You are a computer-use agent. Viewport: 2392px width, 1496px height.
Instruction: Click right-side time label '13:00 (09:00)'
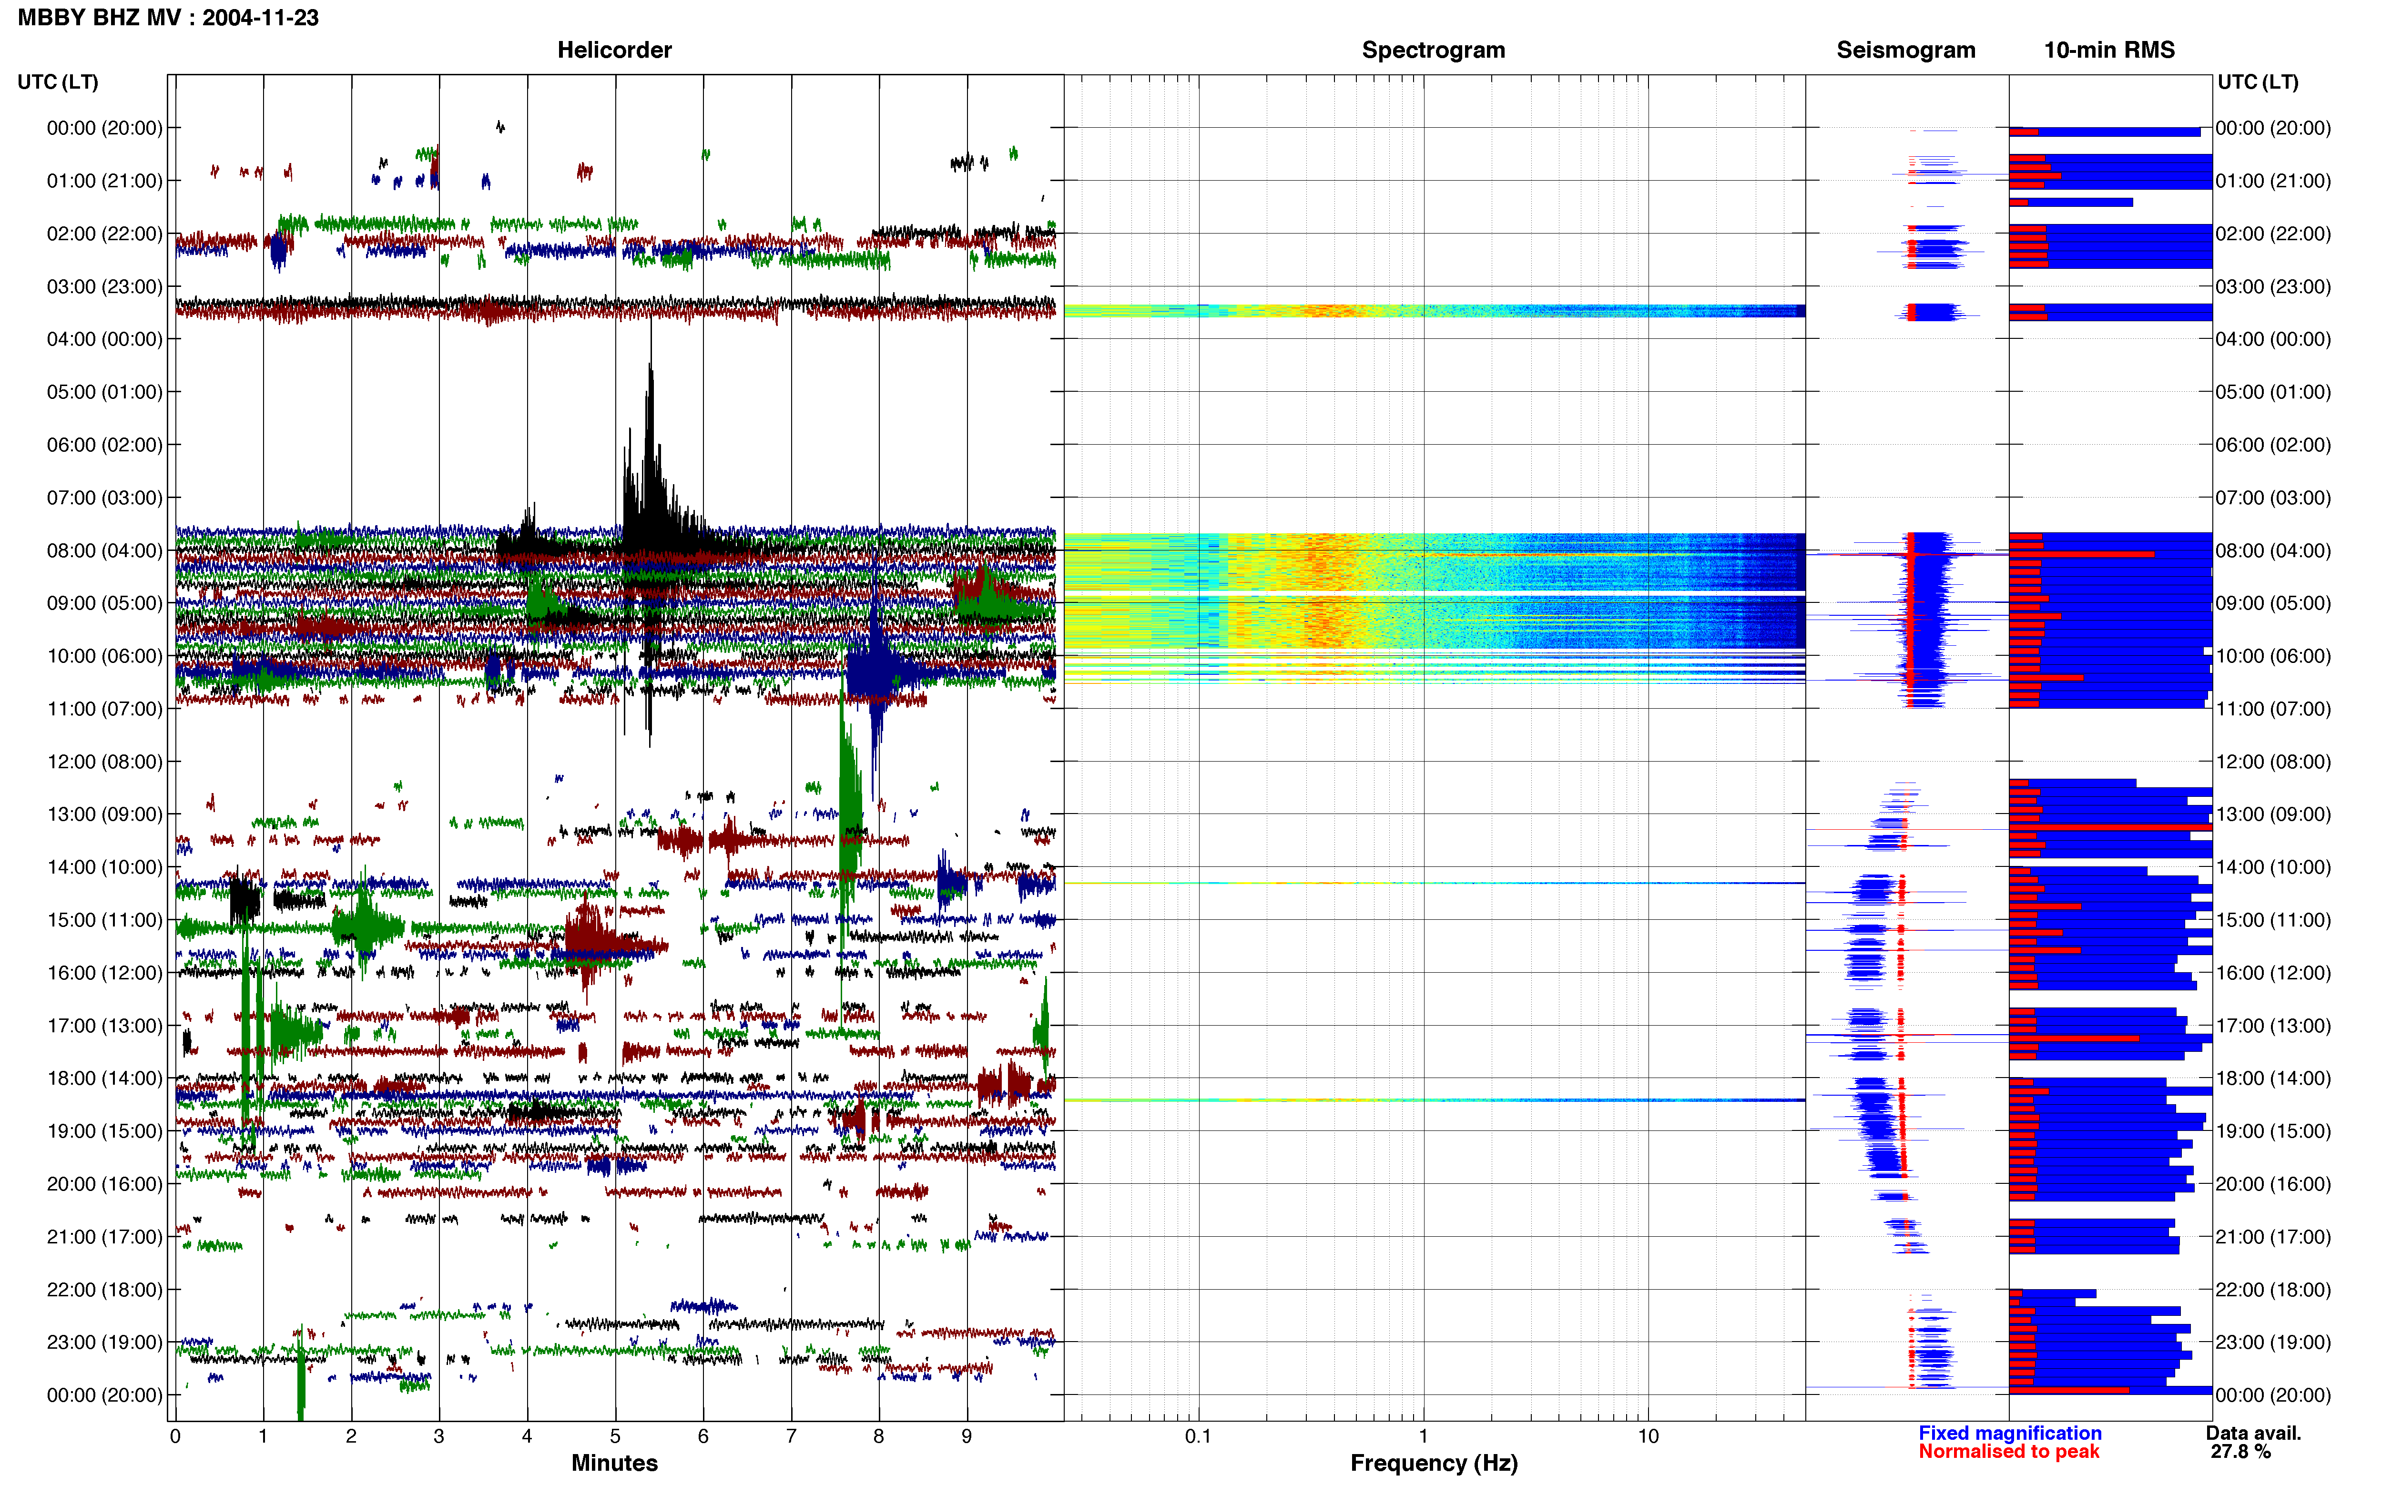point(2273,814)
